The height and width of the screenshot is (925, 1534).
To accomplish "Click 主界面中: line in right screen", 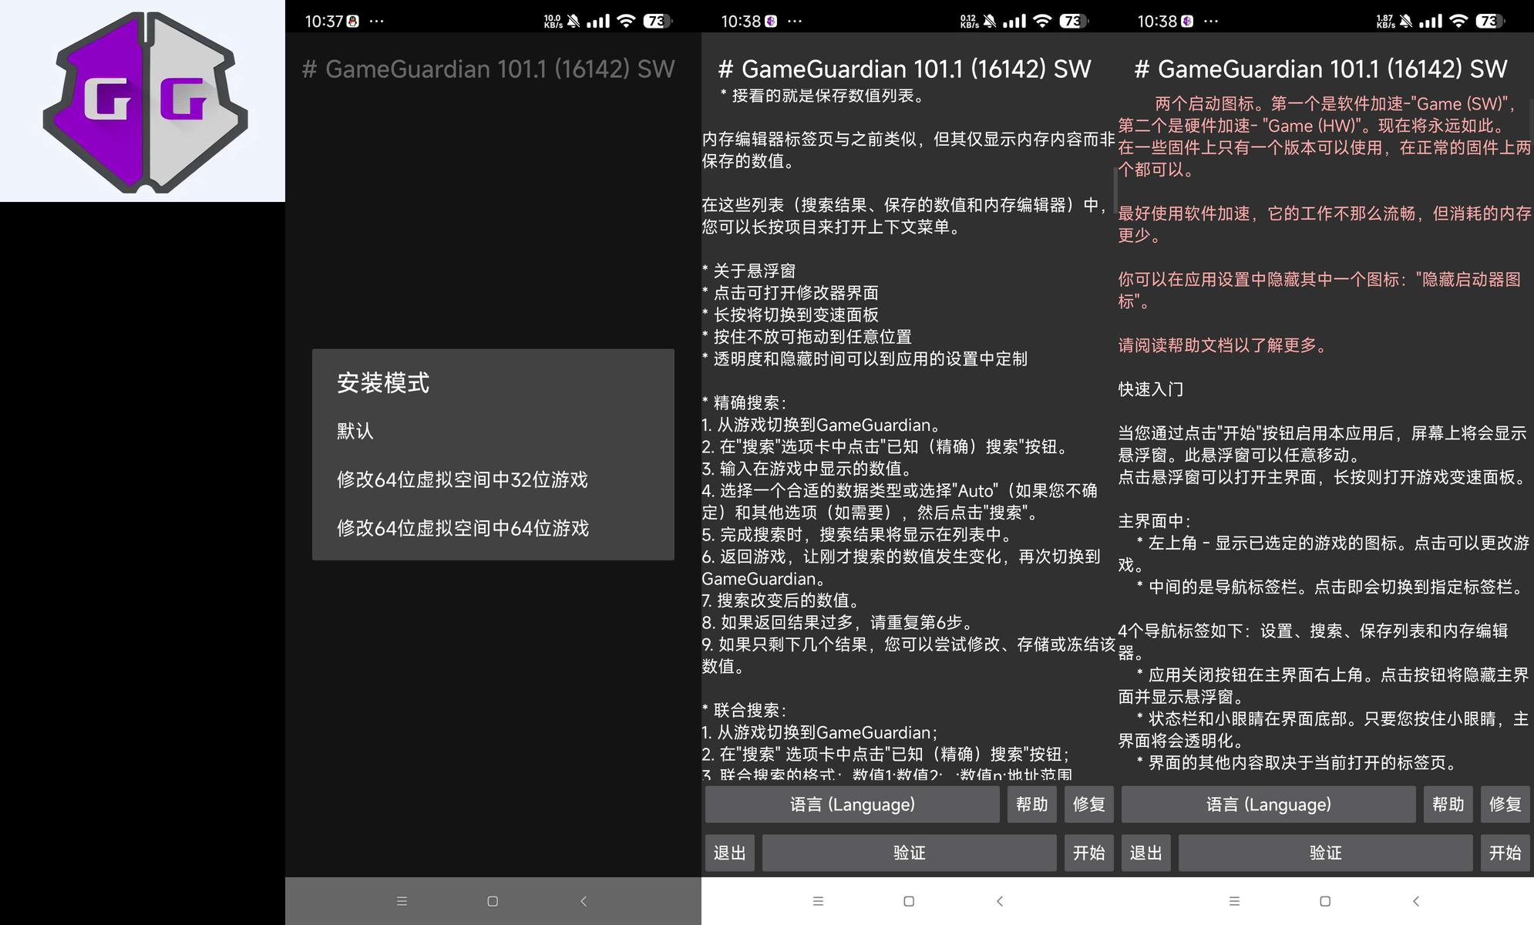I will [1155, 521].
